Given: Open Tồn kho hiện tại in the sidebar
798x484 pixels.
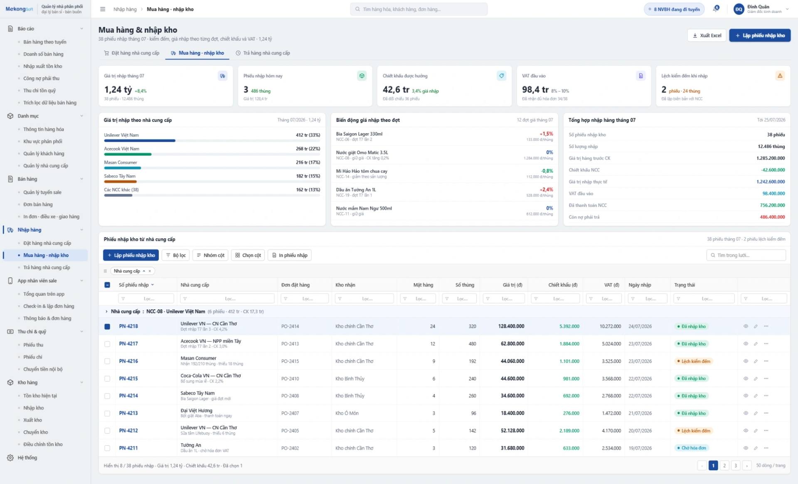Looking at the screenshot, I should (40, 396).
